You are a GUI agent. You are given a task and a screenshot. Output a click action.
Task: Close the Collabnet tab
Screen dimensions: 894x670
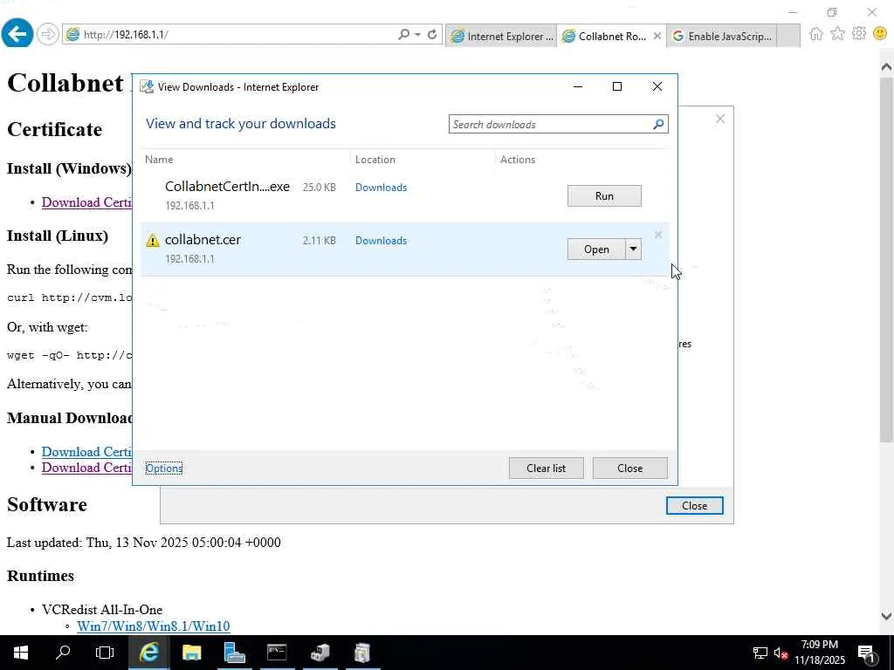click(657, 36)
